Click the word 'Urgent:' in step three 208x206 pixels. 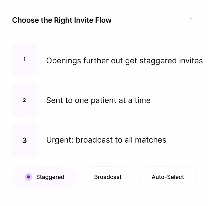[x=60, y=140]
